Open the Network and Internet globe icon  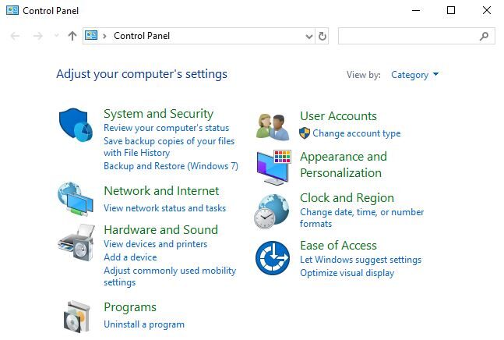[76, 199]
